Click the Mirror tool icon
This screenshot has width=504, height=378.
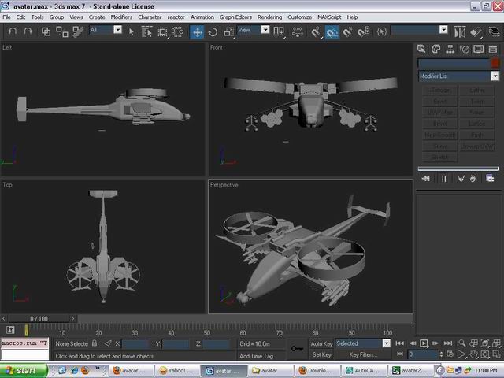tap(460, 32)
